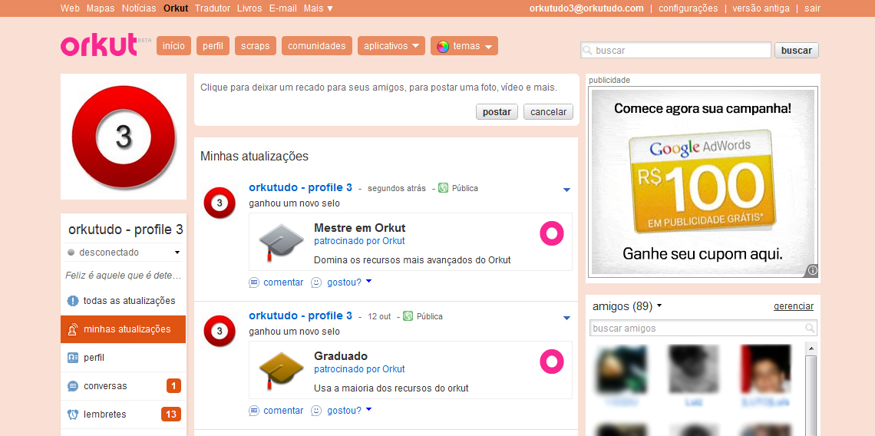Click the smiley icon under Mestre em Orkut
This screenshot has height=436, width=875.
(316, 282)
